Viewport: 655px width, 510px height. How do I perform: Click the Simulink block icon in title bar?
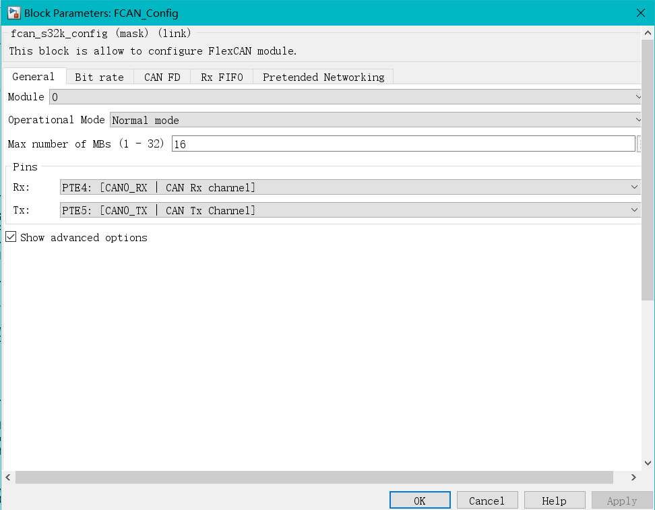point(13,13)
